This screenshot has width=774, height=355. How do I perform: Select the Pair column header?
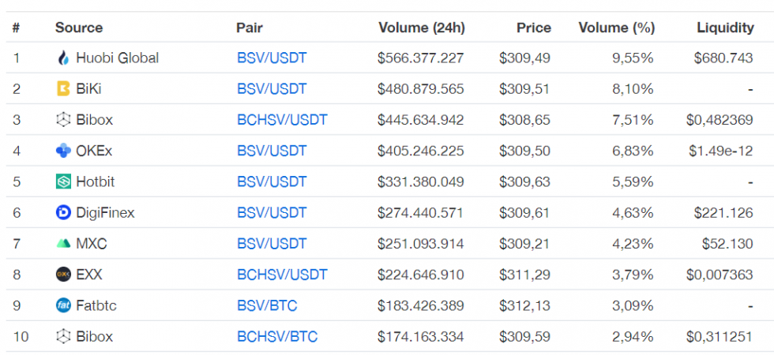coord(250,28)
